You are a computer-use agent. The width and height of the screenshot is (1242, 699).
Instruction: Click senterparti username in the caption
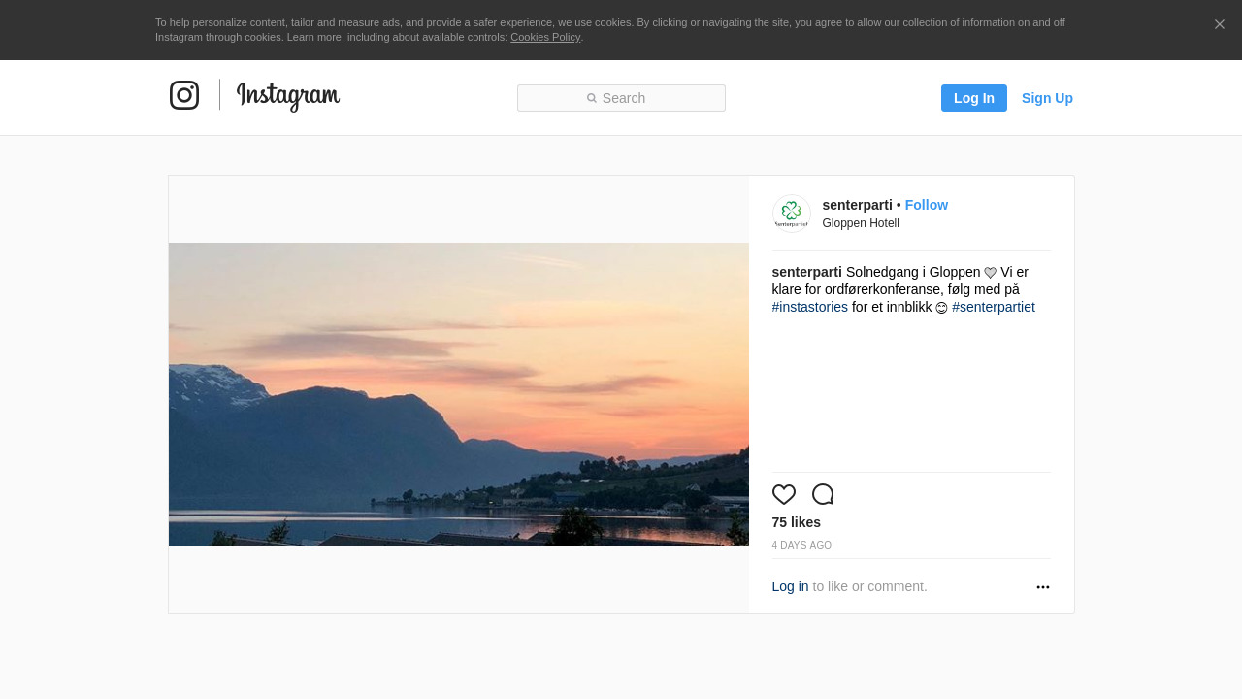click(x=806, y=272)
